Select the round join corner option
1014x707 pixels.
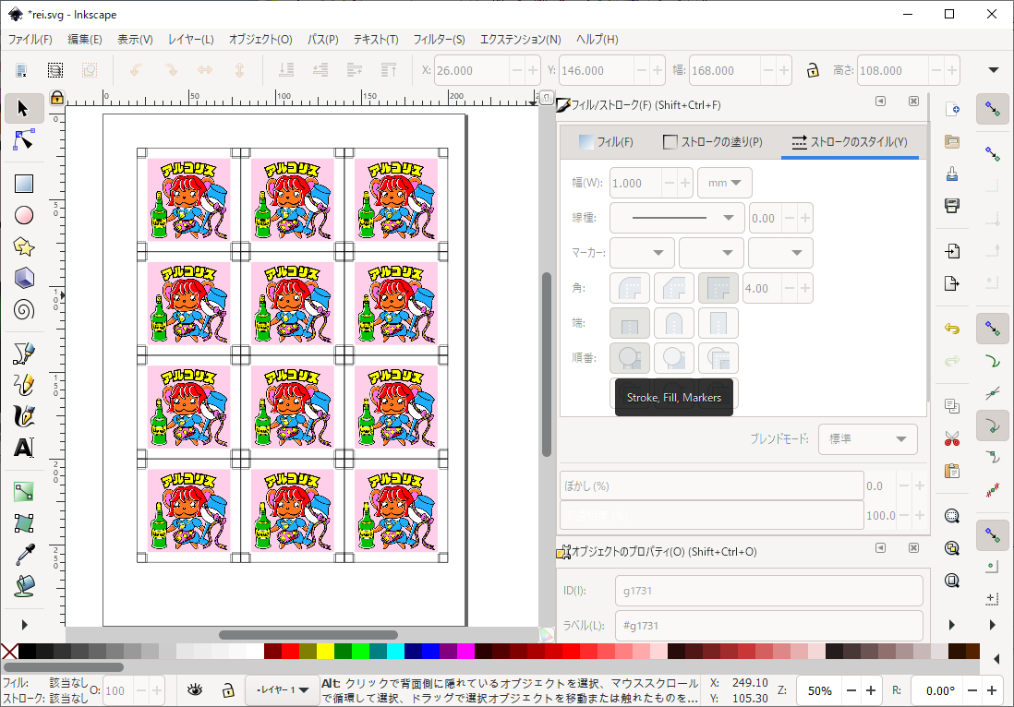pyautogui.click(x=630, y=288)
